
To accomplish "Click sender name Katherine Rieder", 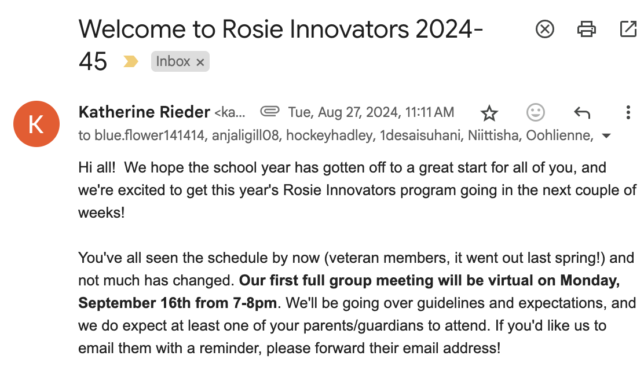I will click(x=144, y=112).
